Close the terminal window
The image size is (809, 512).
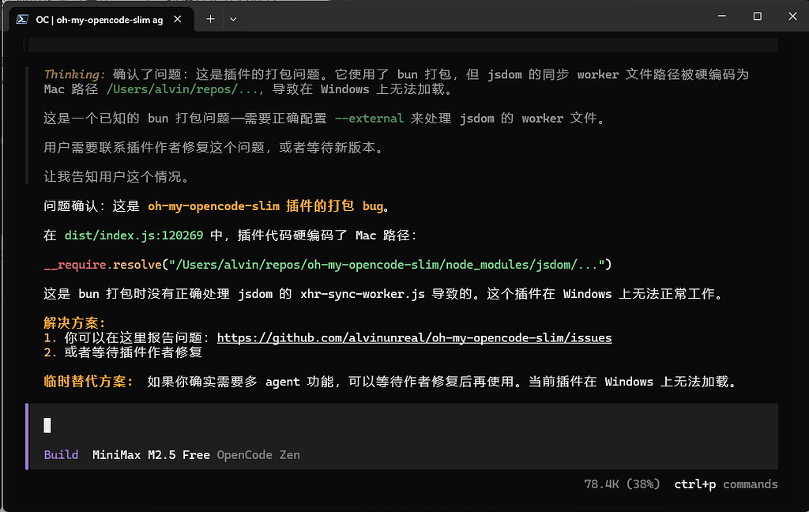792,16
